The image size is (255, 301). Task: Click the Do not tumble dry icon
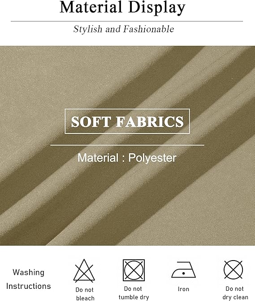tap(134, 270)
